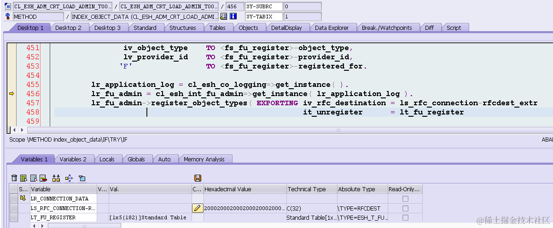This screenshot has height=228, width=553.
Task: Switch to Desktop 3 tab
Action: [x=107, y=28]
